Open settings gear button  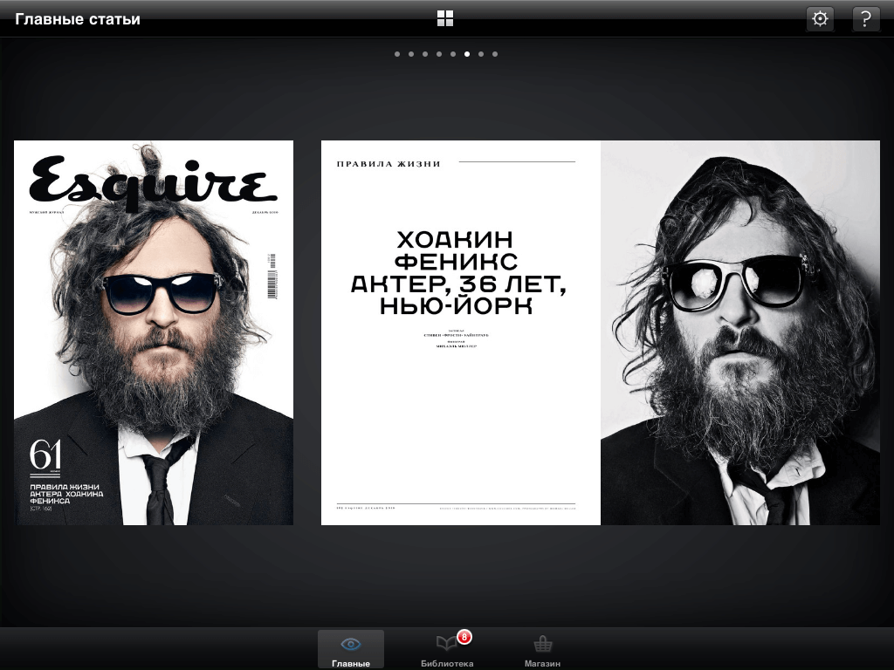820,19
